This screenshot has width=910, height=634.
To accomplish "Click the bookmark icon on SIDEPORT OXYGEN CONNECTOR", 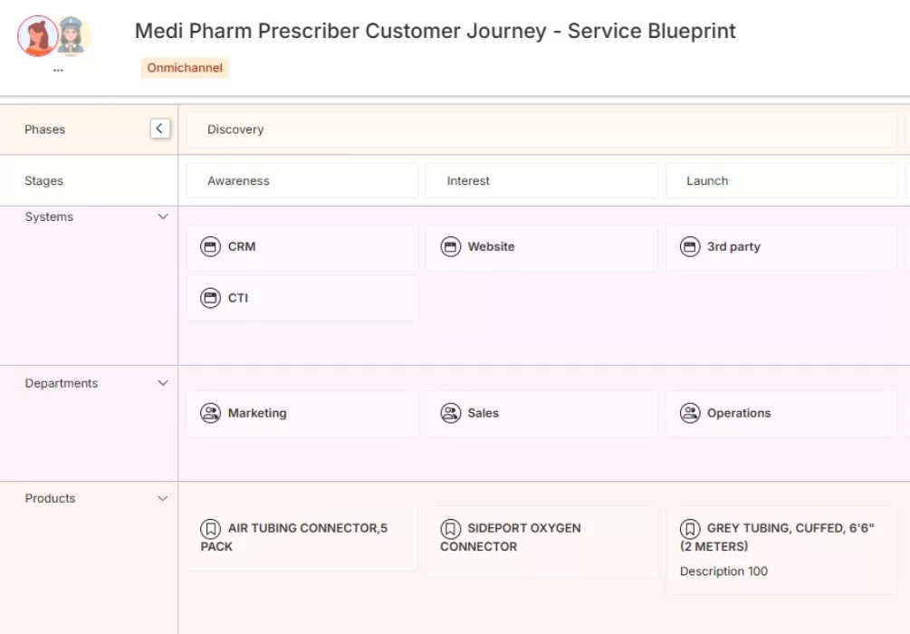I will coord(450,528).
